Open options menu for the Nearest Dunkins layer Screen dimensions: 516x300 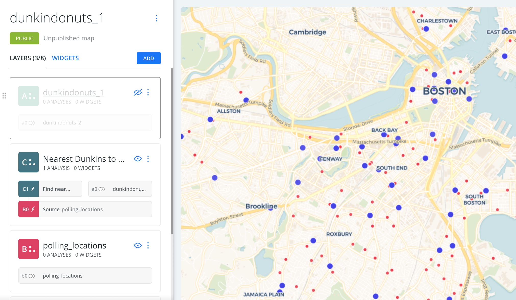pyautogui.click(x=148, y=159)
